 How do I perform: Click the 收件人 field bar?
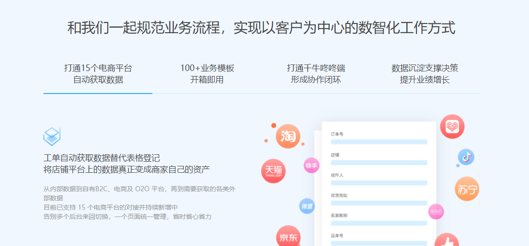[379, 183]
